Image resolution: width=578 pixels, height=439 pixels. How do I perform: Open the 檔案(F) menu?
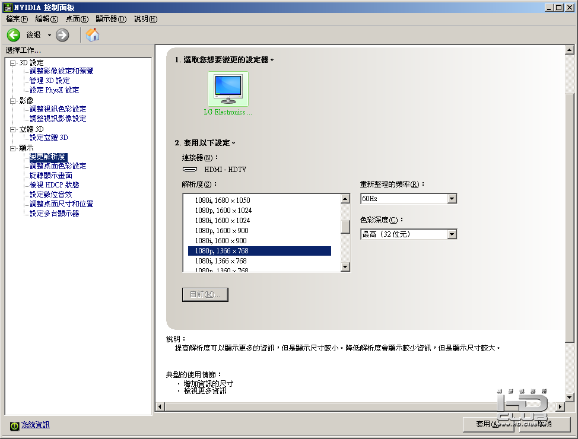tap(17, 19)
